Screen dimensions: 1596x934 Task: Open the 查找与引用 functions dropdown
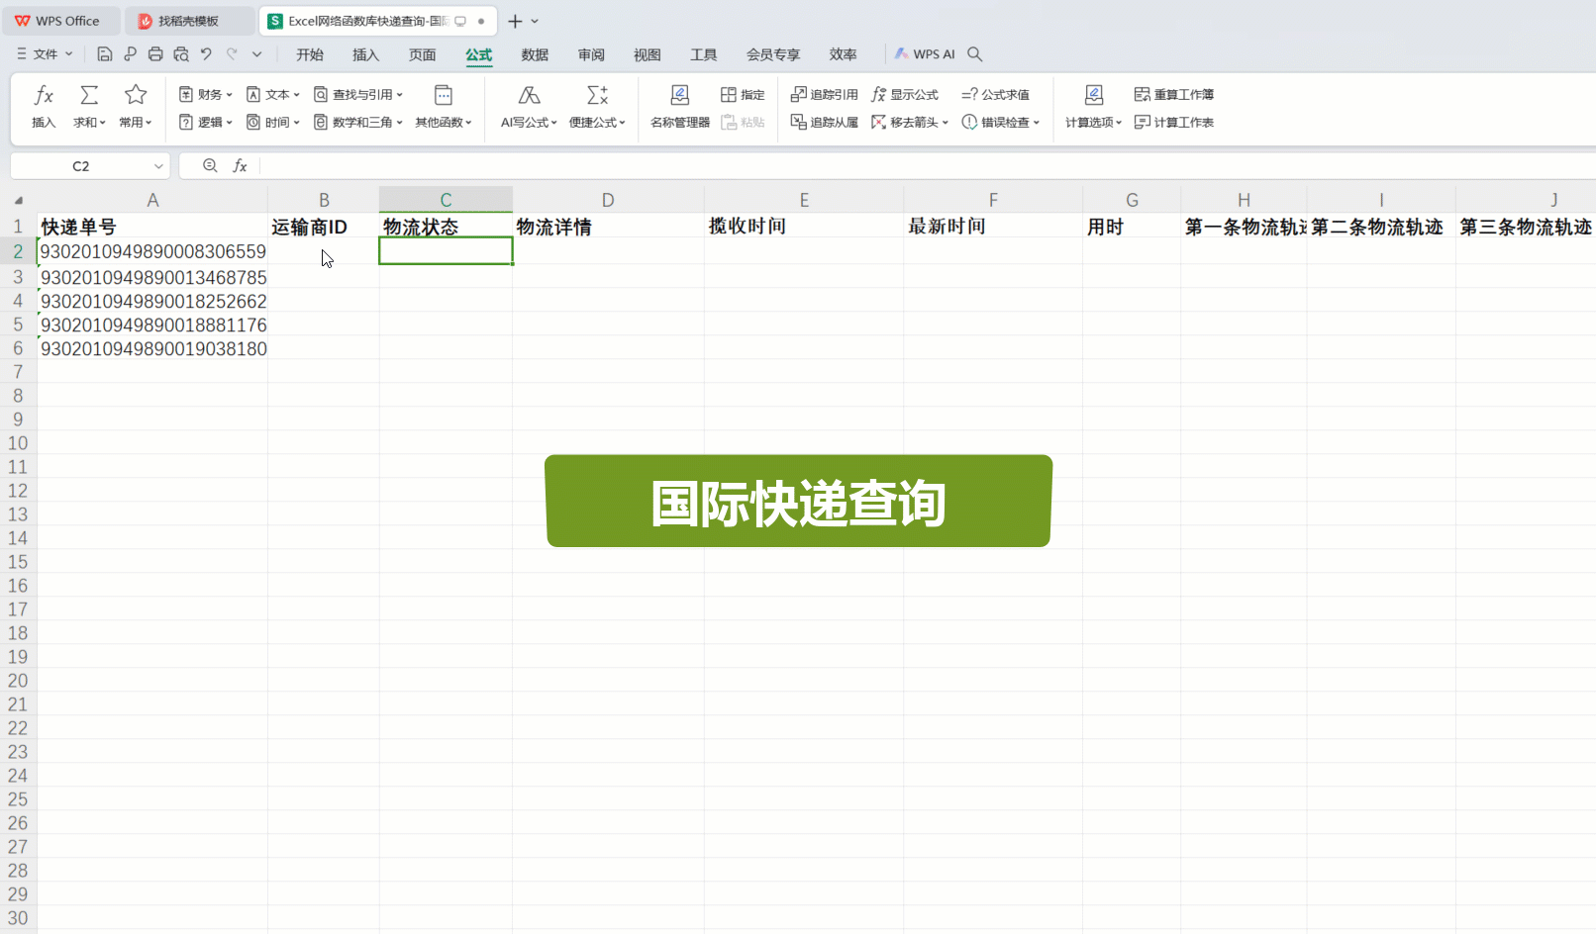[x=358, y=95]
